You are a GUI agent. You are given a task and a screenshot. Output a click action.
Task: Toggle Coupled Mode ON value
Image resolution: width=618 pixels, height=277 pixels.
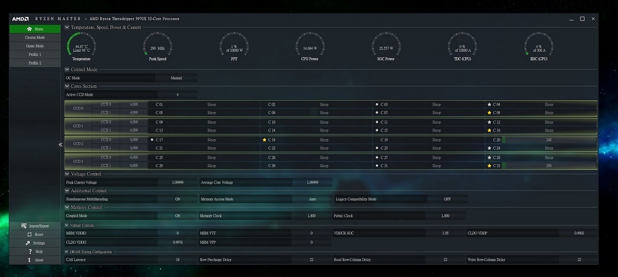coord(177,216)
